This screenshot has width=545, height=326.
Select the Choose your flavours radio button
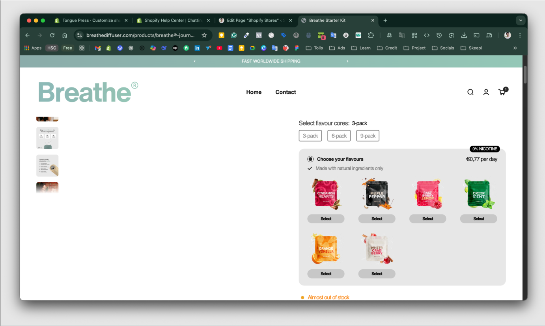click(x=310, y=159)
